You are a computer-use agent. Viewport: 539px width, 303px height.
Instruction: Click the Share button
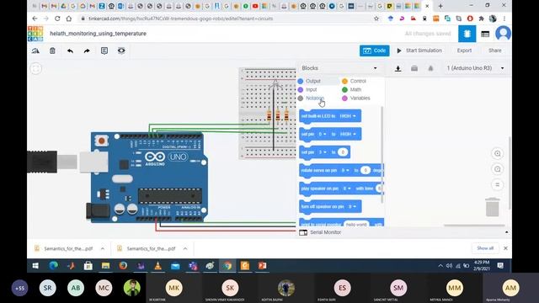coord(494,50)
